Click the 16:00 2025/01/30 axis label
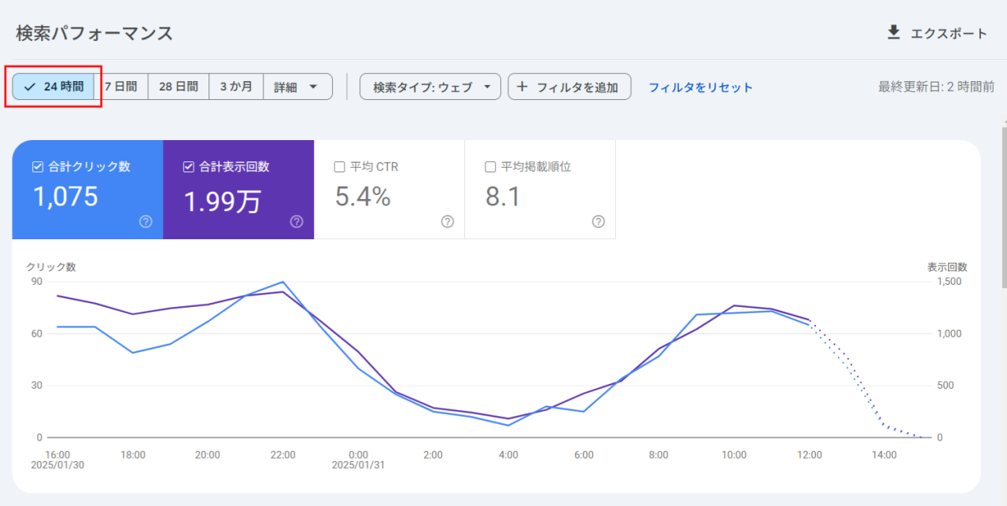Screen dimensions: 1007x506 click(x=57, y=460)
